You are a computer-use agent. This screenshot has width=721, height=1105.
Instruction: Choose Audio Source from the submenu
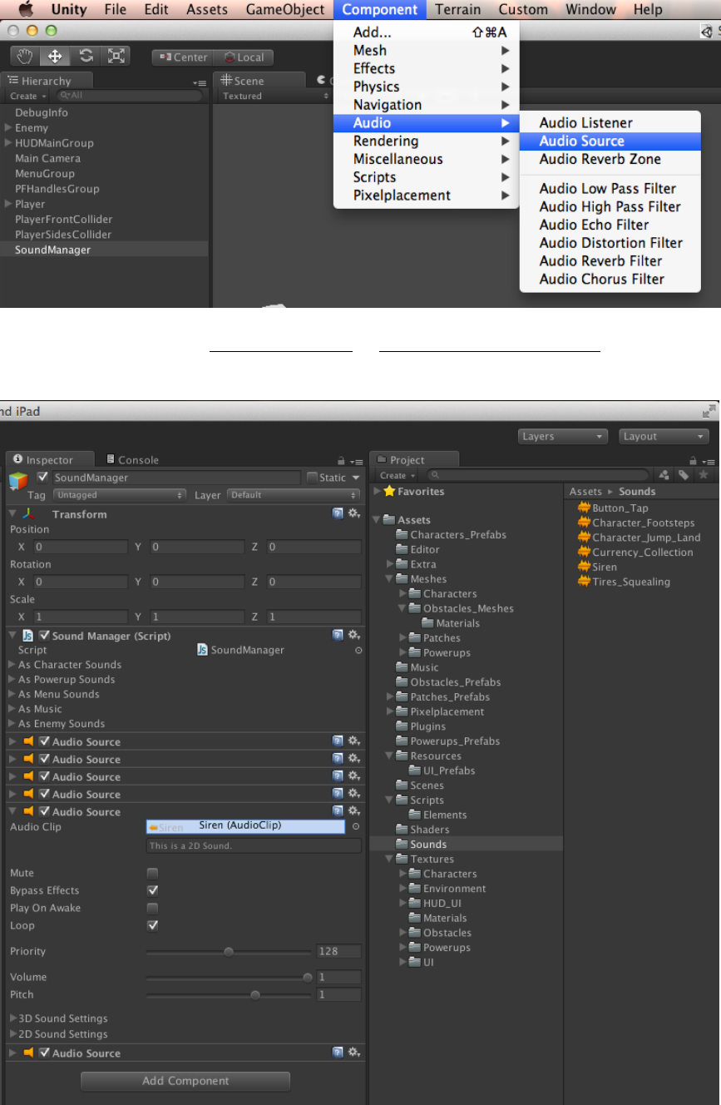tap(610, 141)
